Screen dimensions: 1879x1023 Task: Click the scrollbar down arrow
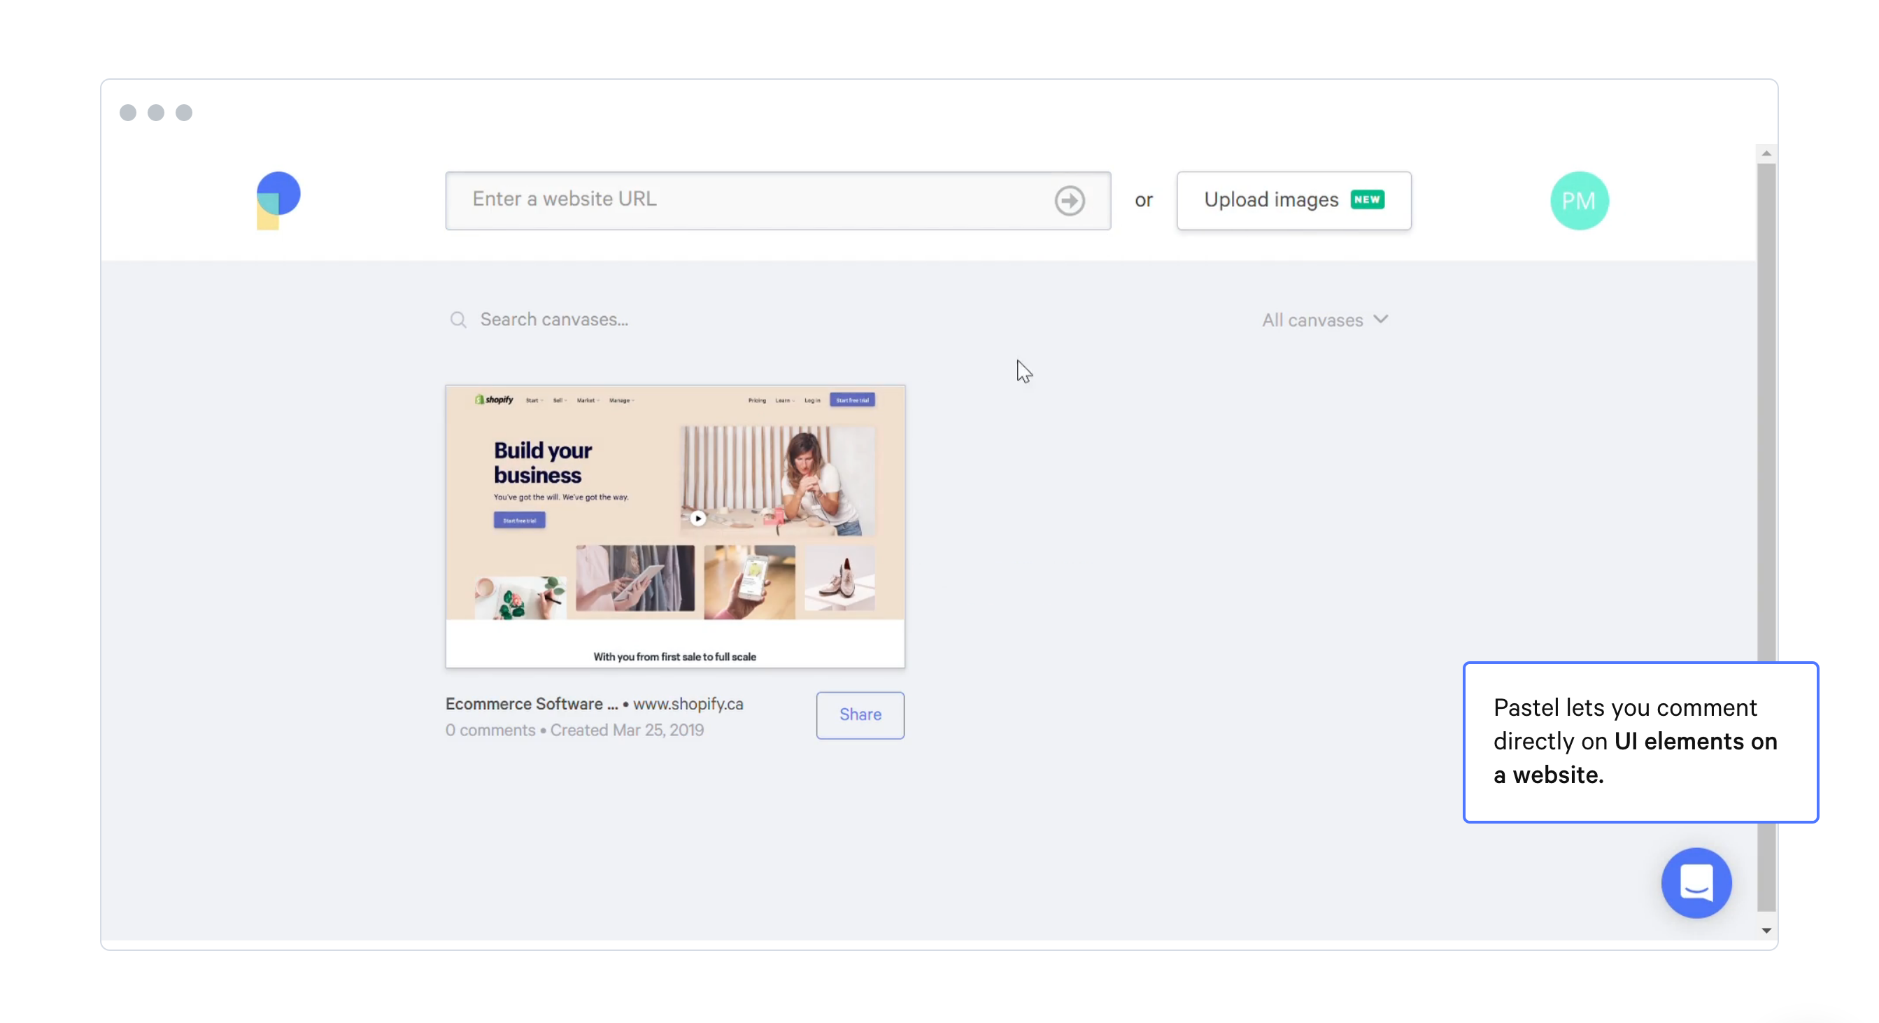pyautogui.click(x=1766, y=931)
